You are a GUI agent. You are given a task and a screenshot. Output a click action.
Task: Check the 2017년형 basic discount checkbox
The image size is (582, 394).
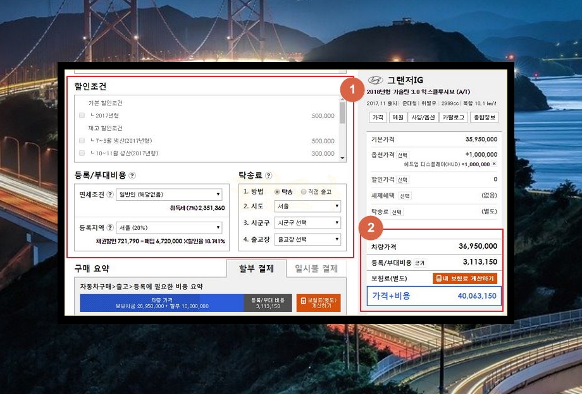pos(82,116)
